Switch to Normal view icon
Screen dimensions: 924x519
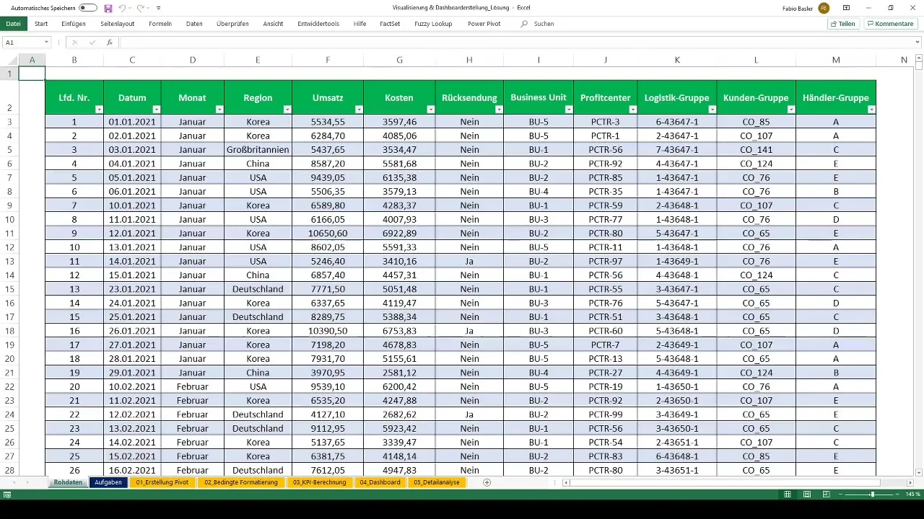pyautogui.click(x=788, y=494)
